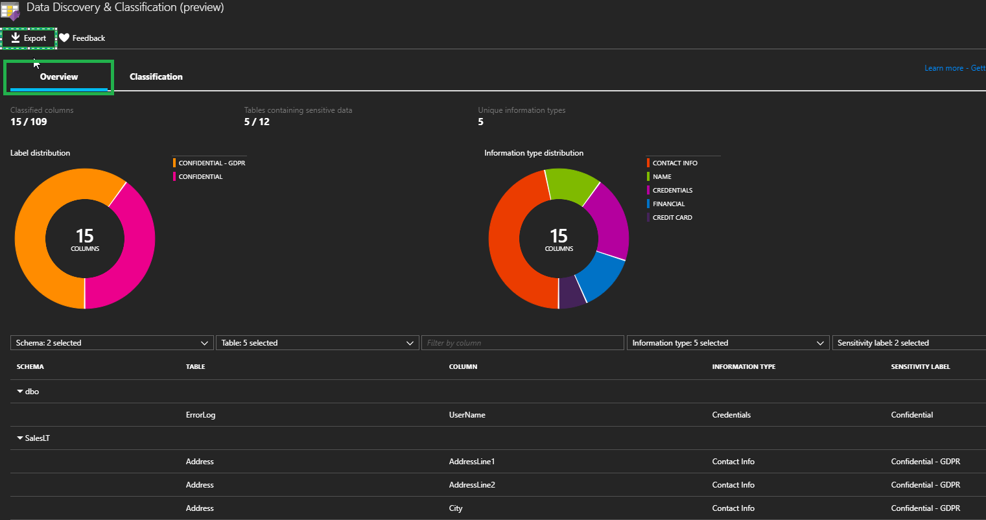This screenshot has height=520, width=986.
Task: Click the orange Confidential - GDPR legend swatch
Action: [x=174, y=163]
